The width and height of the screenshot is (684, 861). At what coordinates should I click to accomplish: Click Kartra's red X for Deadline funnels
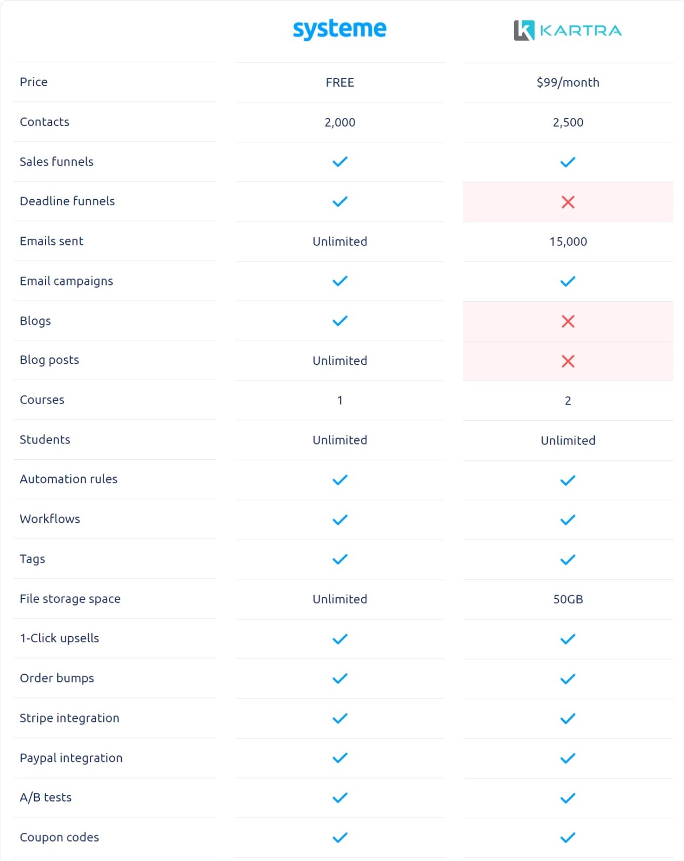click(568, 202)
